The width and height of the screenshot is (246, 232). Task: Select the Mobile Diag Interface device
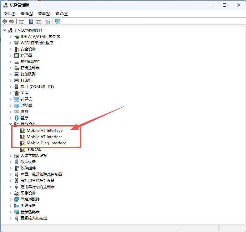(46, 143)
